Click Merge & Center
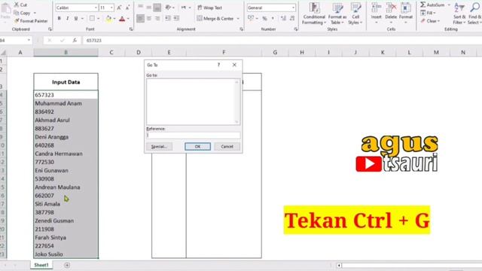 tap(215, 18)
